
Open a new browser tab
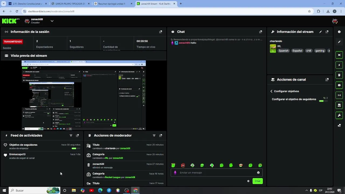181,4
